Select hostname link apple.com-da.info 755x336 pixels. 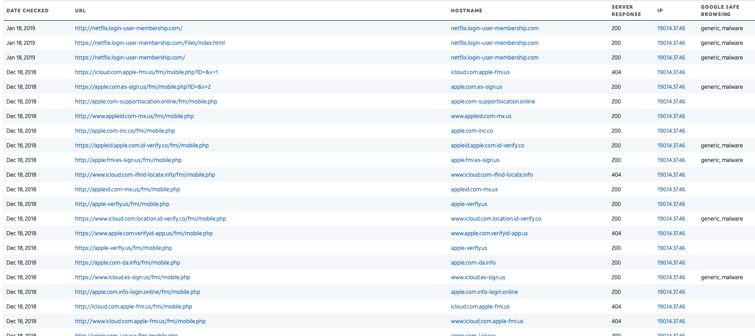[x=473, y=263]
